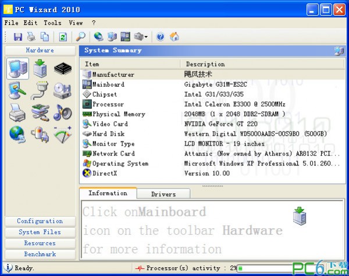Viewport: 349px width, 276px height.
Task: Select the I/O ports cable connector icon
Action: click(40, 91)
